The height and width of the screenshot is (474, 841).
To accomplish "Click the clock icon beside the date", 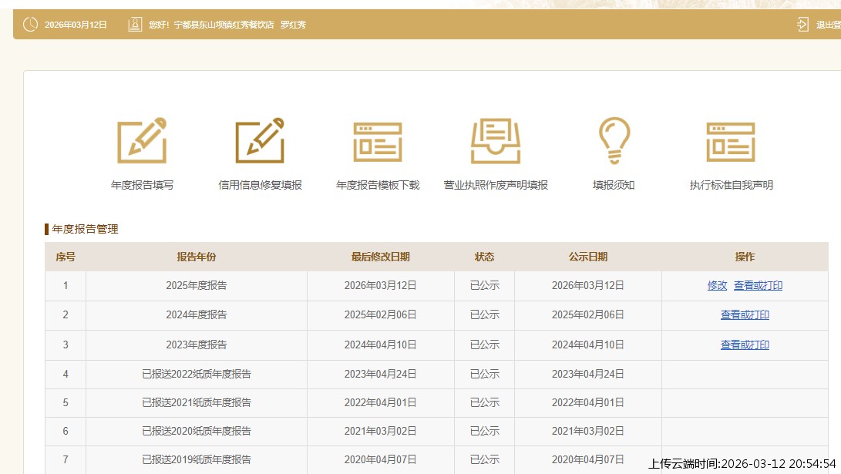I will point(30,25).
